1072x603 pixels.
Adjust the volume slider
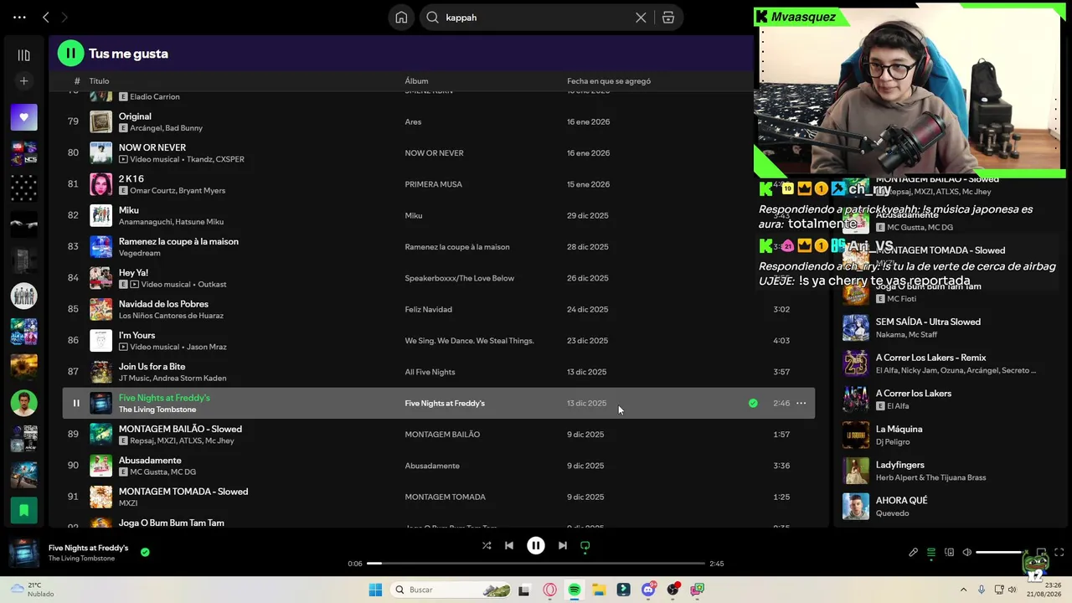click(1000, 552)
